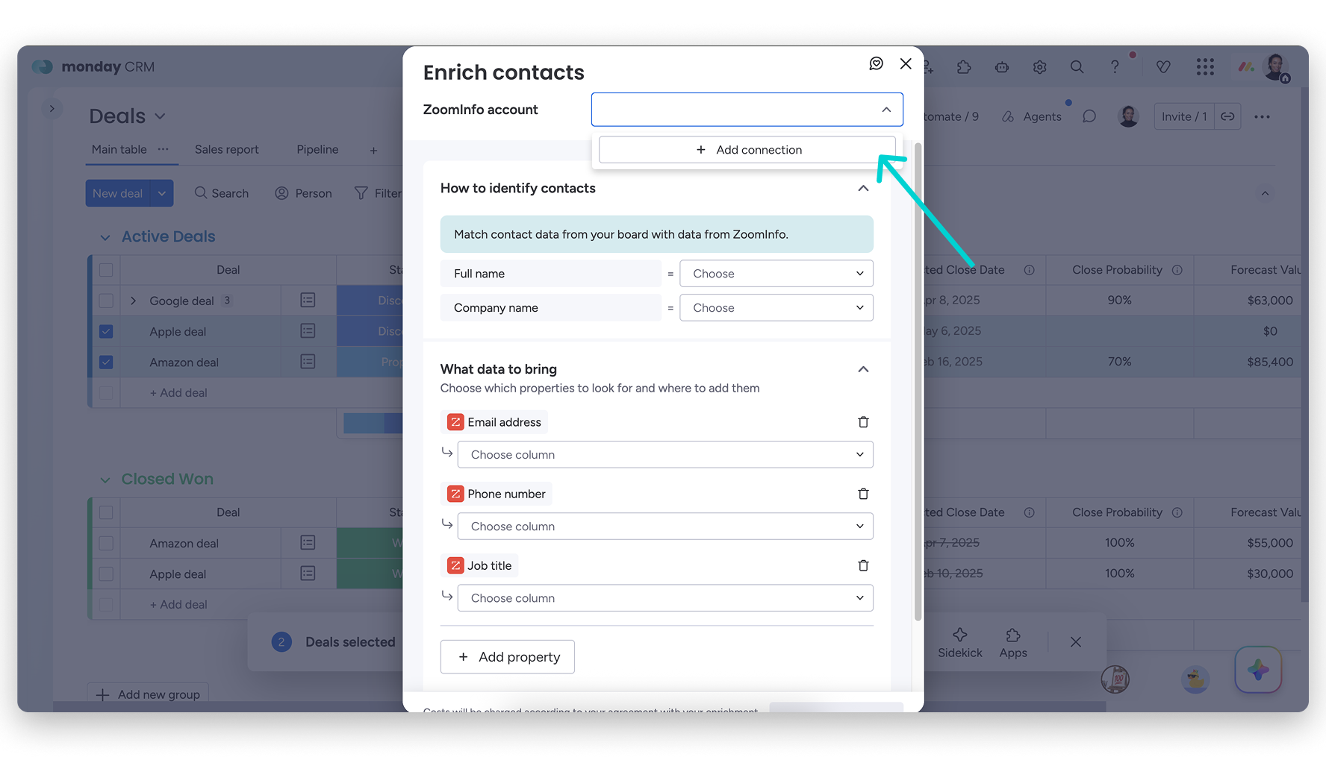Open the apps grid switcher icon
The image size is (1326, 757).
[x=1205, y=67]
